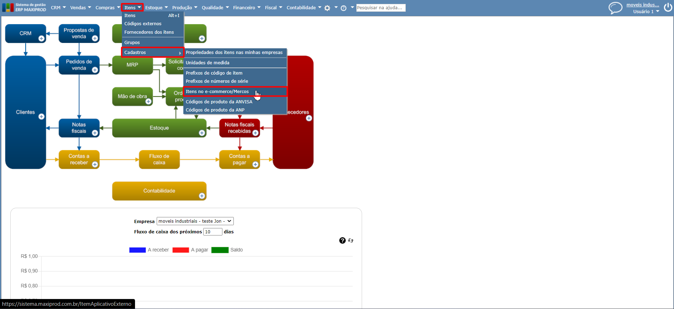Click plus icon on Estoque block
674x309 pixels.
coord(202,133)
